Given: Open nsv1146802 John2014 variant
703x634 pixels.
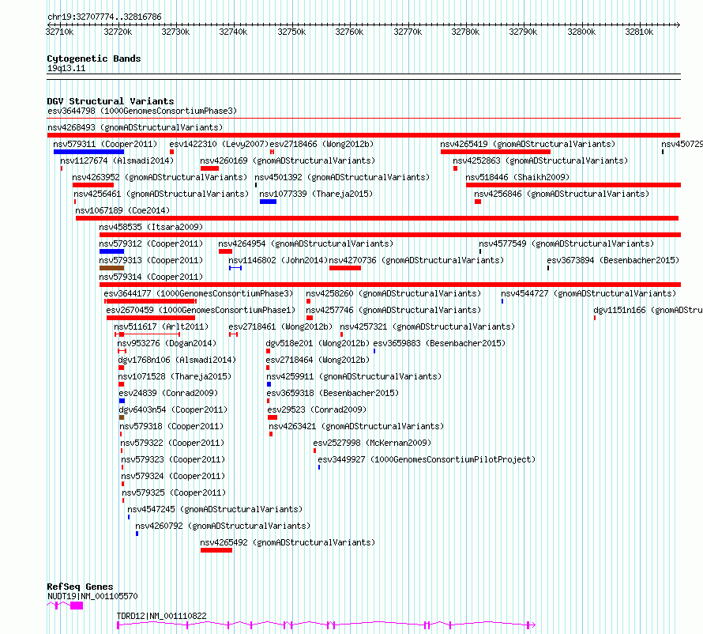Looking at the screenshot, I should pos(278,260).
